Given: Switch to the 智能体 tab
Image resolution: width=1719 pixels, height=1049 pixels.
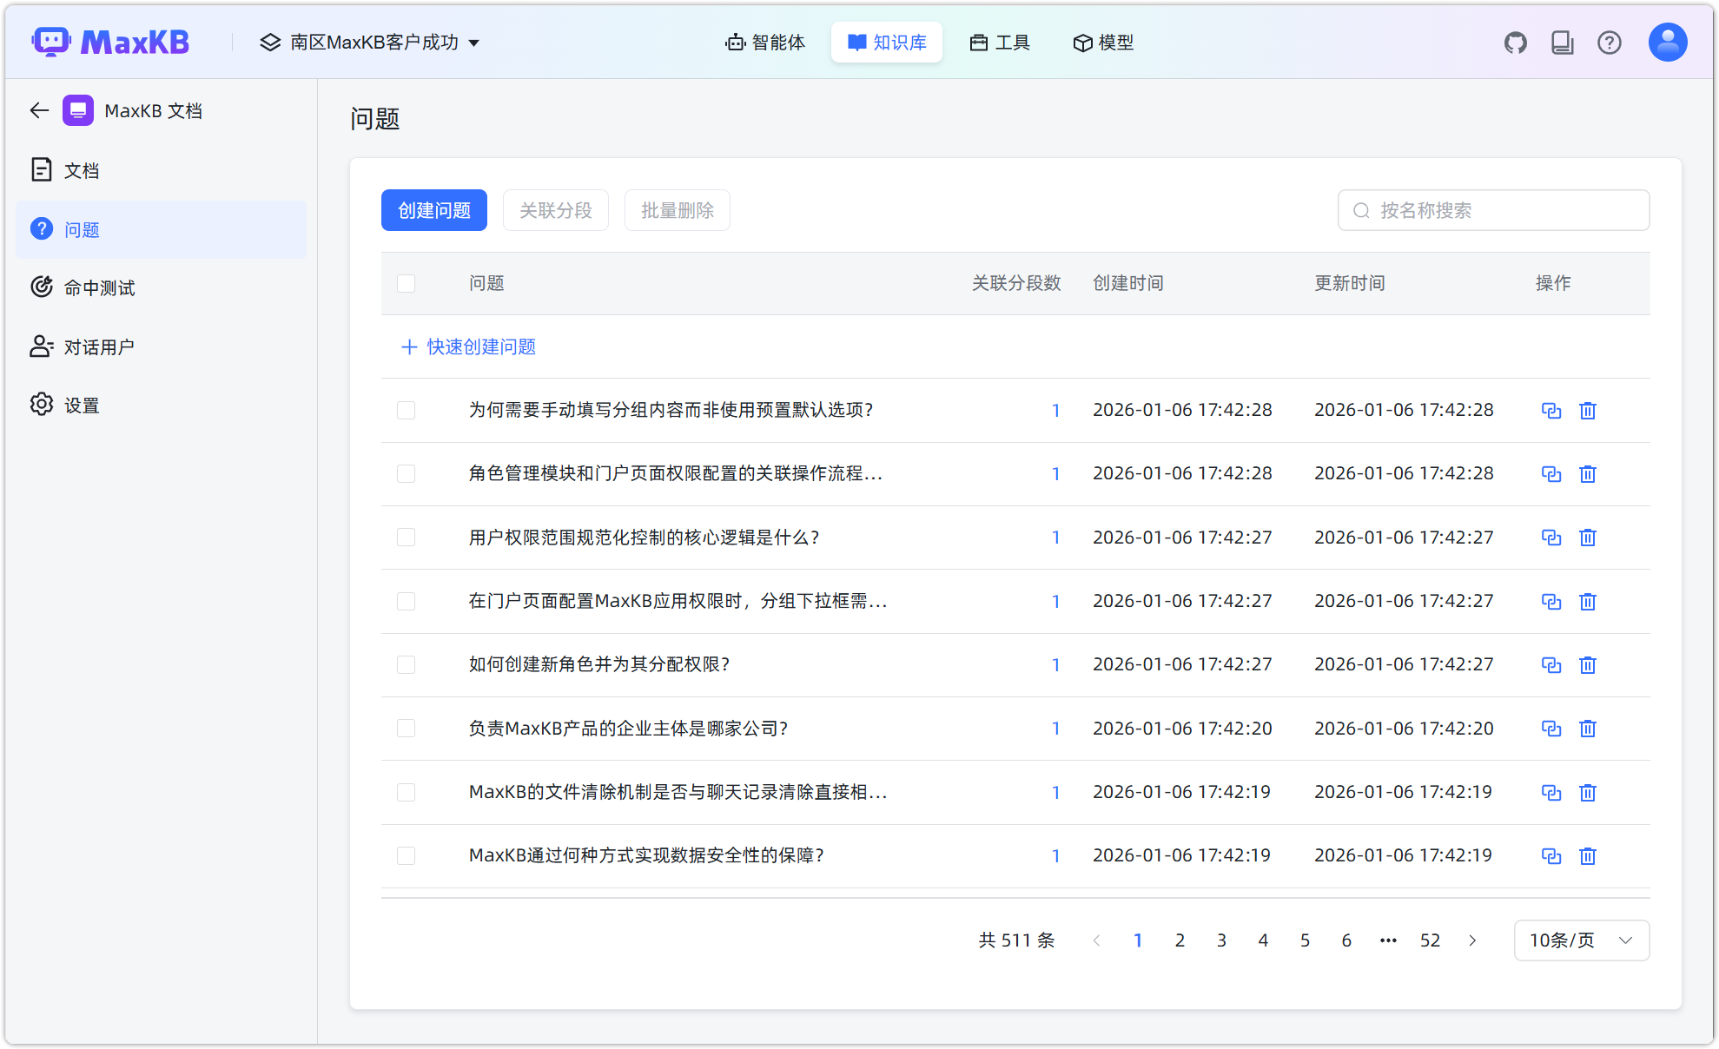Looking at the screenshot, I should coord(764,42).
